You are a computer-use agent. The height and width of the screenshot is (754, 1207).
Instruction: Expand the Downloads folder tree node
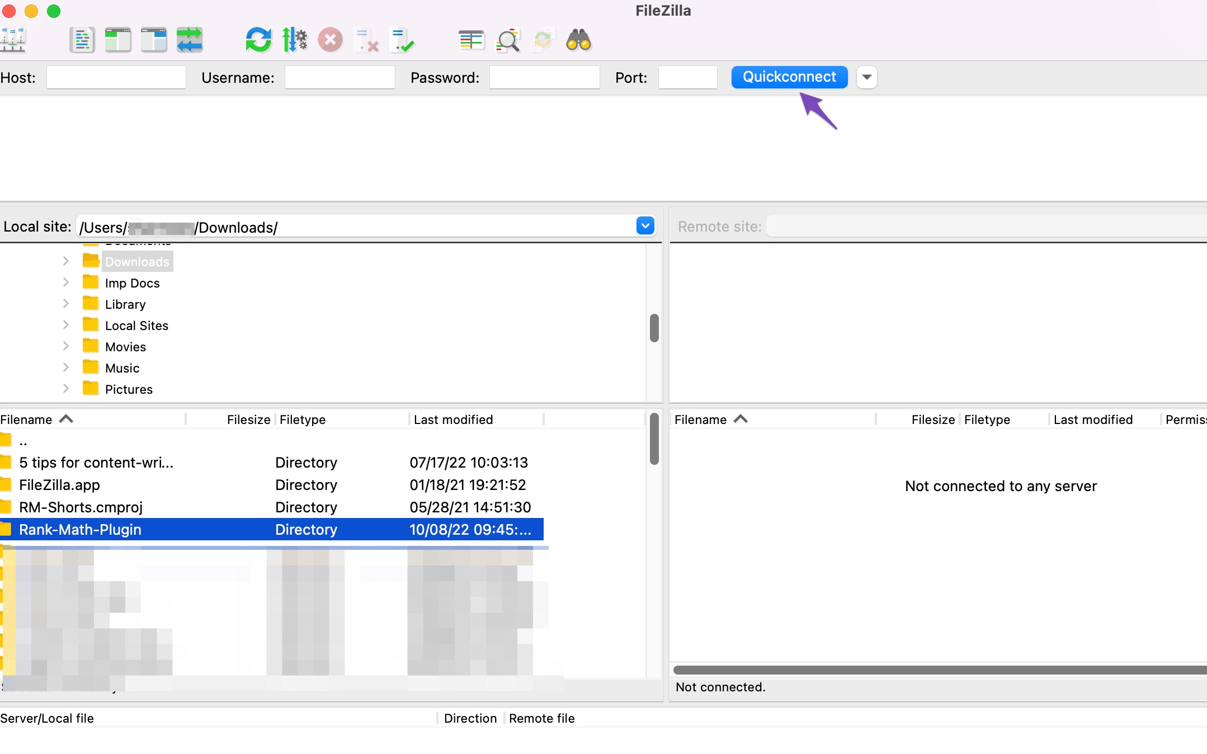pyautogui.click(x=66, y=261)
